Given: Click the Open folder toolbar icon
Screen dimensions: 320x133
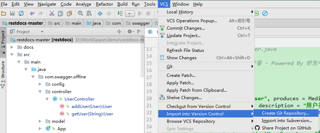Looking at the screenshot, I should [x=4, y=13].
